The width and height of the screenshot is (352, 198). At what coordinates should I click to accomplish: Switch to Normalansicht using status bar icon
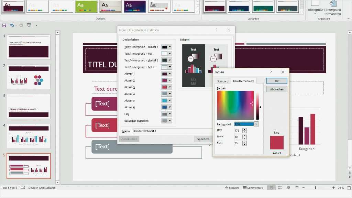272,188
